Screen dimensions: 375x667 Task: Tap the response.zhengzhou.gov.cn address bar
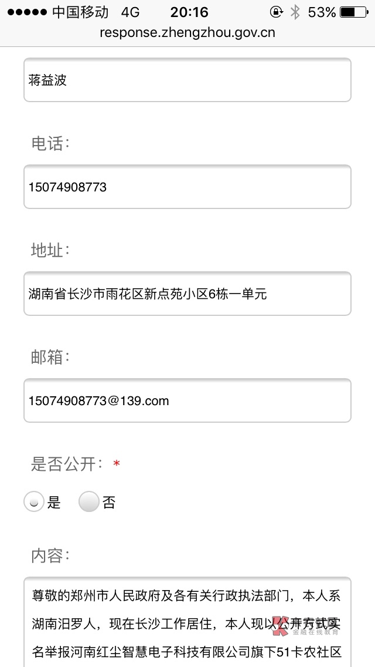187,32
